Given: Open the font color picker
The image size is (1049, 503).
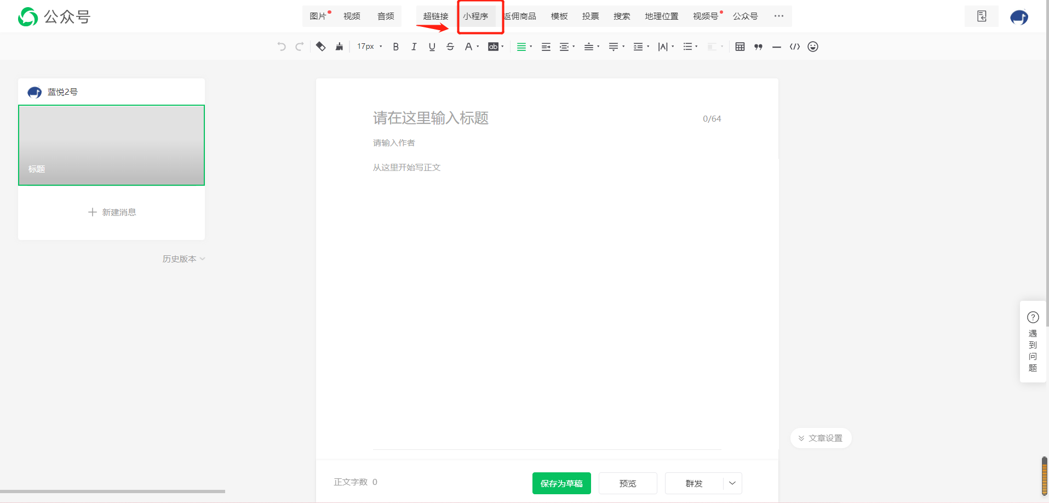Looking at the screenshot, I should 472,47.
